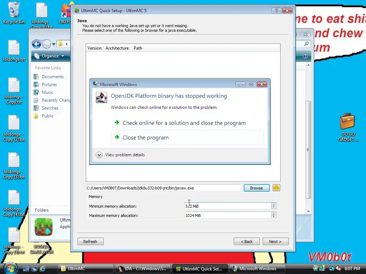Click the UltimMC application icon in details pane

[44, 227]
